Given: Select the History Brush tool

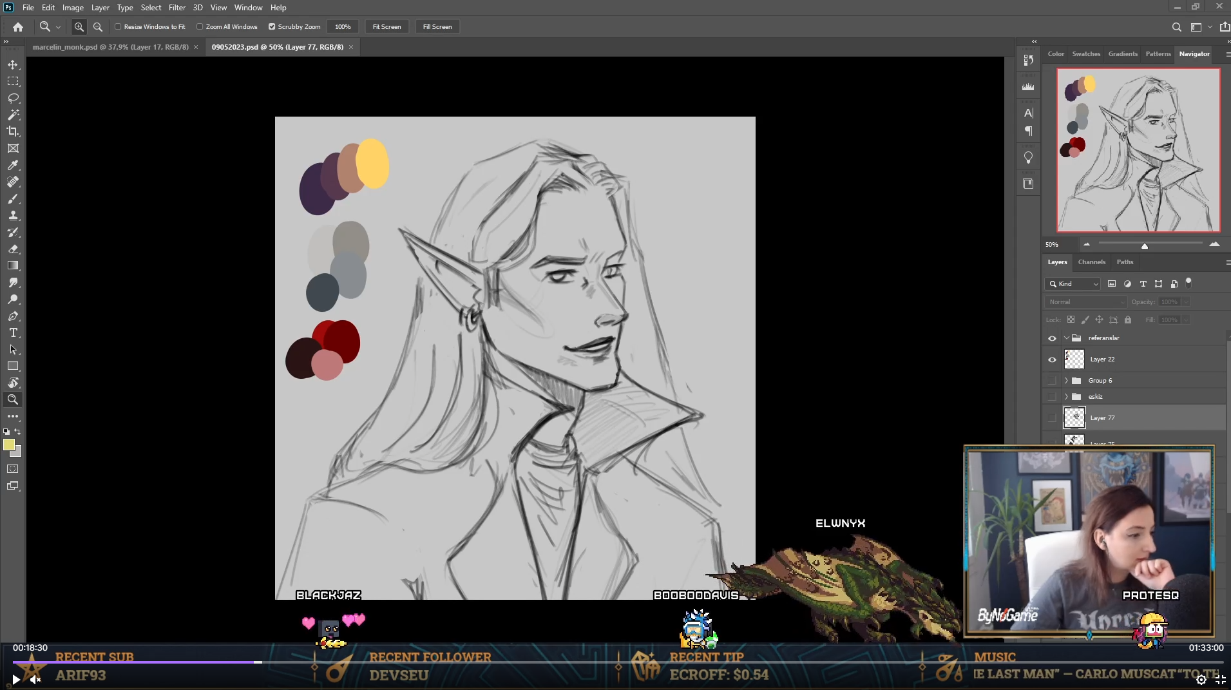Looking at the screenshot, I should (x=13, y=232).
